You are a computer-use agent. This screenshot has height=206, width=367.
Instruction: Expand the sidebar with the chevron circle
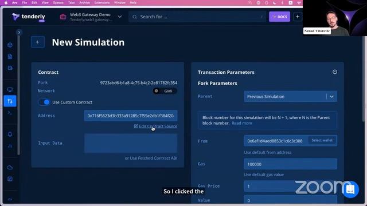19,32
